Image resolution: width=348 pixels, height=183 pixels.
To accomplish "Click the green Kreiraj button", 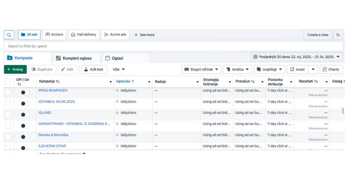I will (15, 69).
